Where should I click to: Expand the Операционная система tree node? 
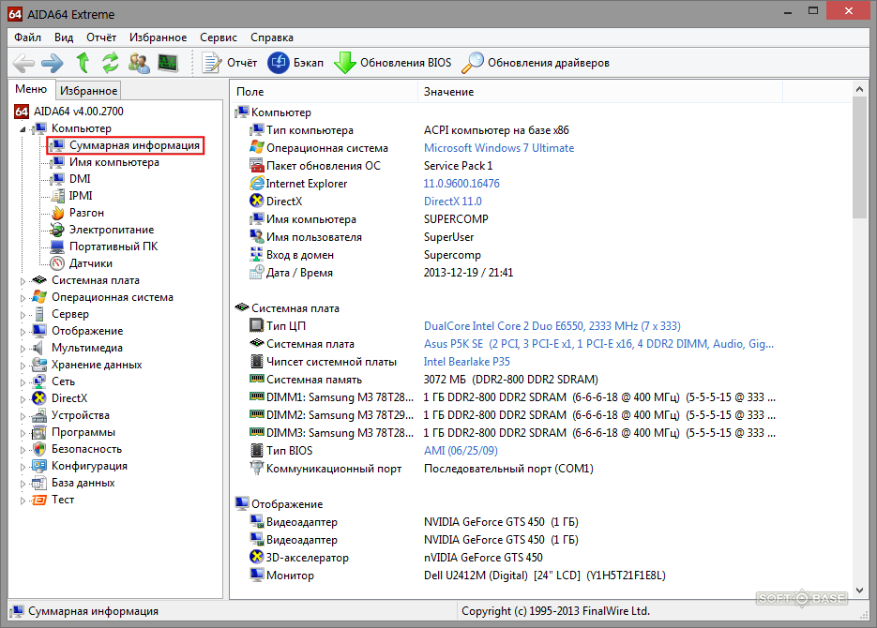point(23,297)
